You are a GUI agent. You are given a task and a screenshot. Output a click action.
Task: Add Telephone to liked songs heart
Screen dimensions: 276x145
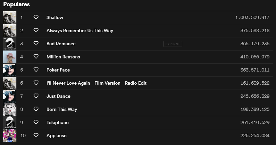click(x=36, y=122)
